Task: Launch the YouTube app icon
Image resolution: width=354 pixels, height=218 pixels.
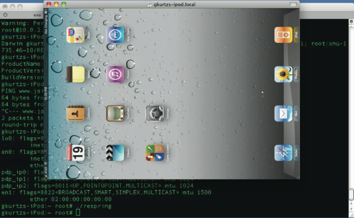Action: point(115,114)
